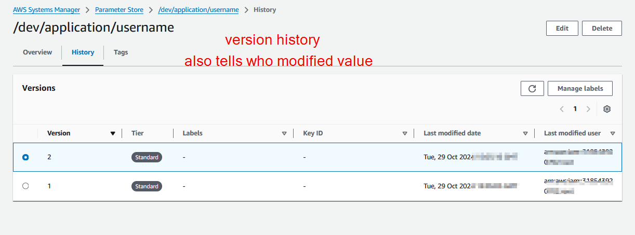Navigate to AWS Systems Manager breadcrumb

tap(46, 10)
